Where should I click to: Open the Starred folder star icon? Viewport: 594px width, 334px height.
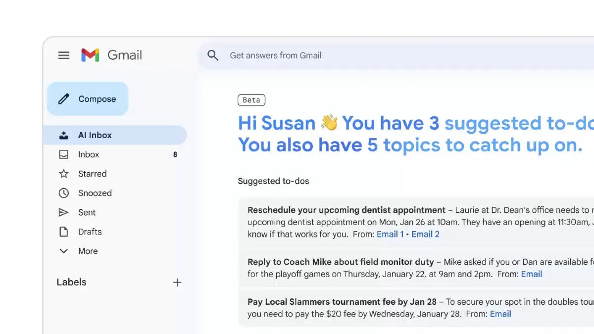click(x=64, y=174)
